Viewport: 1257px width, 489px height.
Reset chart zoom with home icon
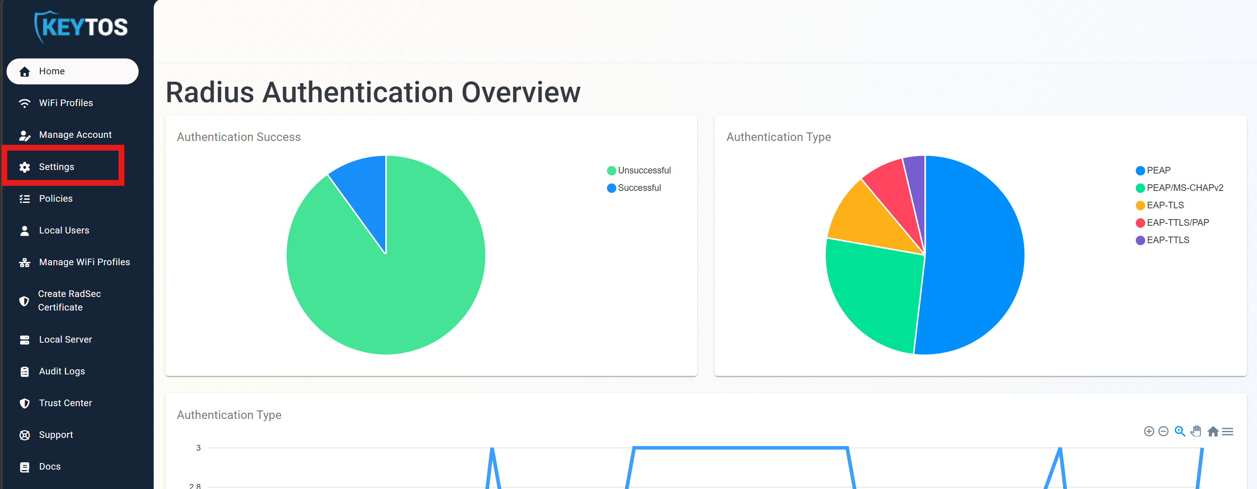click(1212, 431)
